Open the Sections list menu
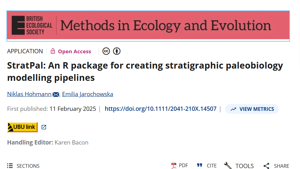This screenshot has height=169, width=300. [23, 166]
